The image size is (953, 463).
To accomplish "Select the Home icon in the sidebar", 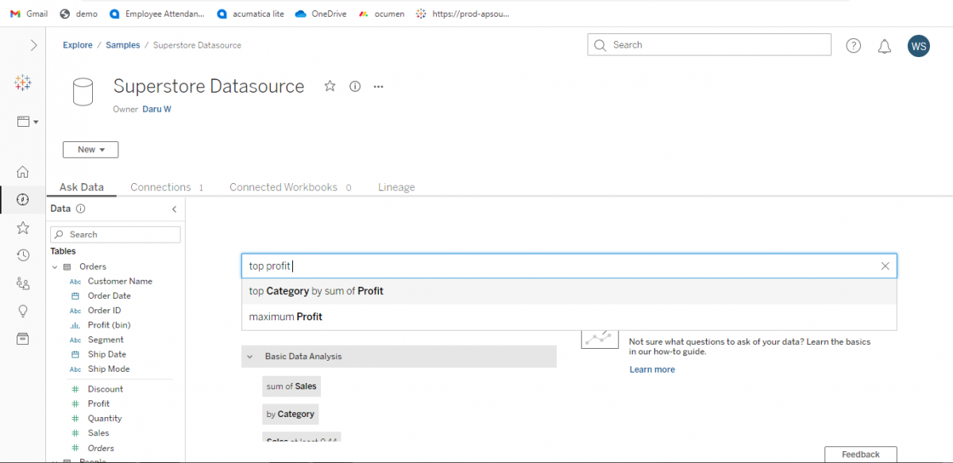I will coord(22,171).
